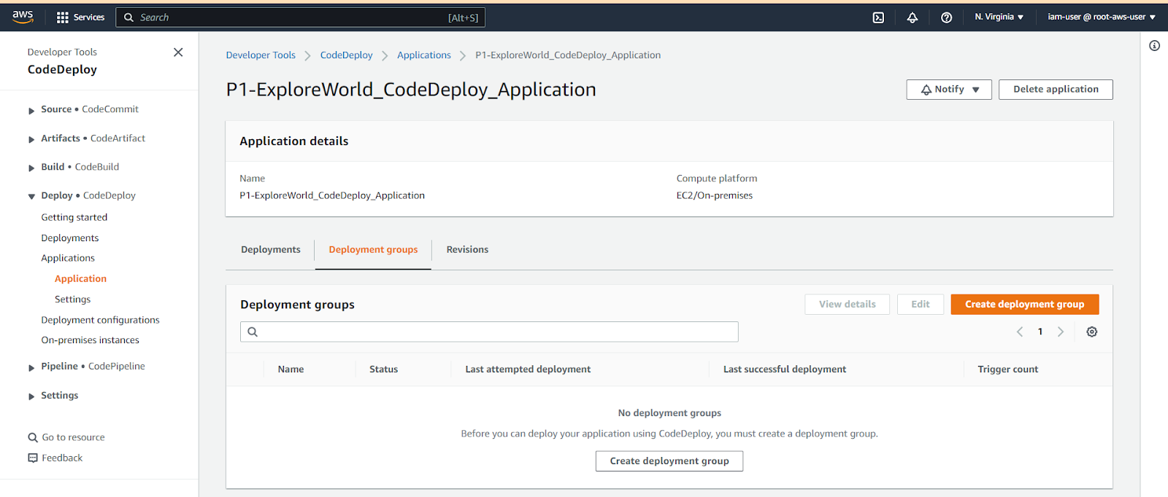The width and height of the screenshot is (1168, 497).
Task: Expand the Build CodeBuild section
Action: pyautogui.click(x=31, y=168)
